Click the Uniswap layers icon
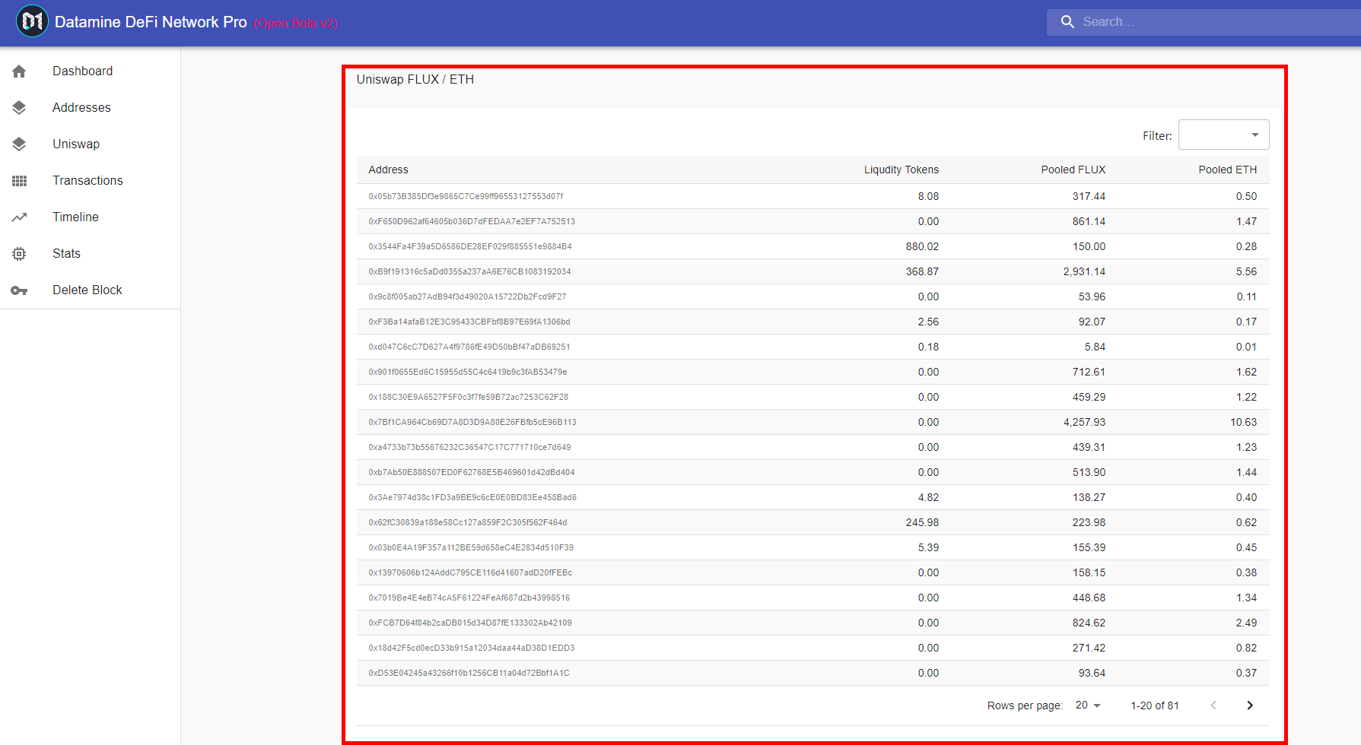The width and height of the screenshot is (1361, 745). click(x=19, y=144)
